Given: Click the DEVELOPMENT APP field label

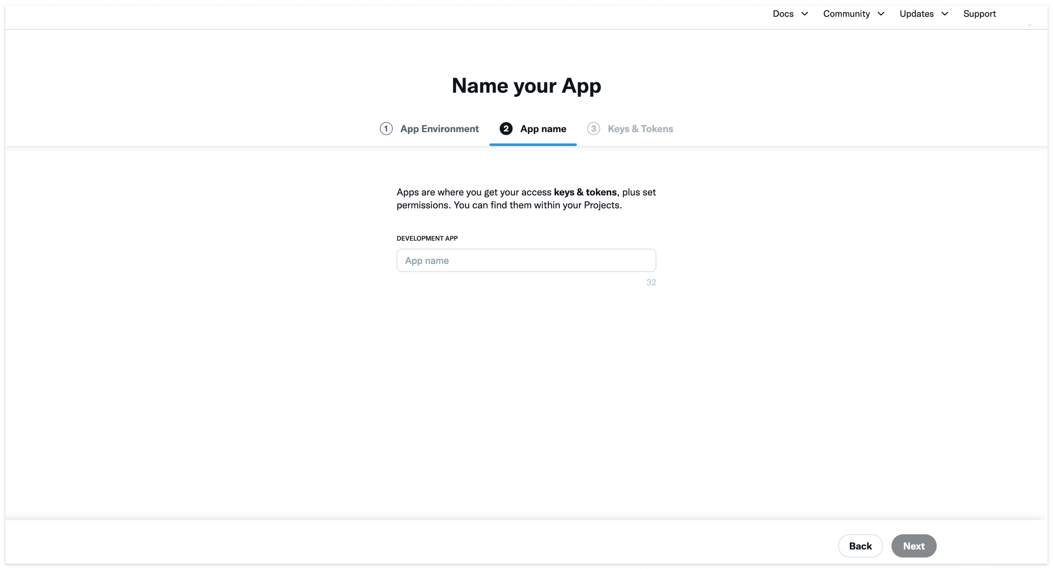Looking at the screenshot, I should coord(427,238).
